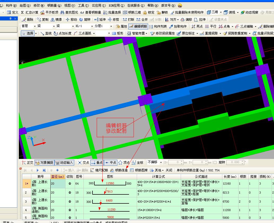Select diameter cell of row 1
Image resolution: width=274 pixels, height=223 pixels.
click(58, 184)
